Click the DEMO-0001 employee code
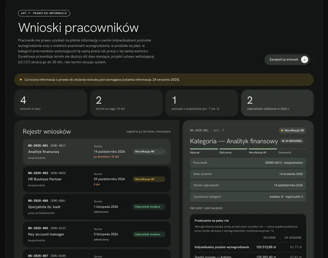This screenshot has width=328, height=258. click(x=58, y=201)
